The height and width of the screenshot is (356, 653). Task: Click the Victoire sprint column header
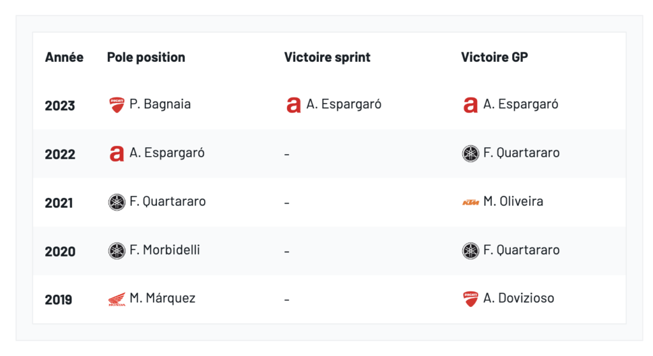pos(327,57)
